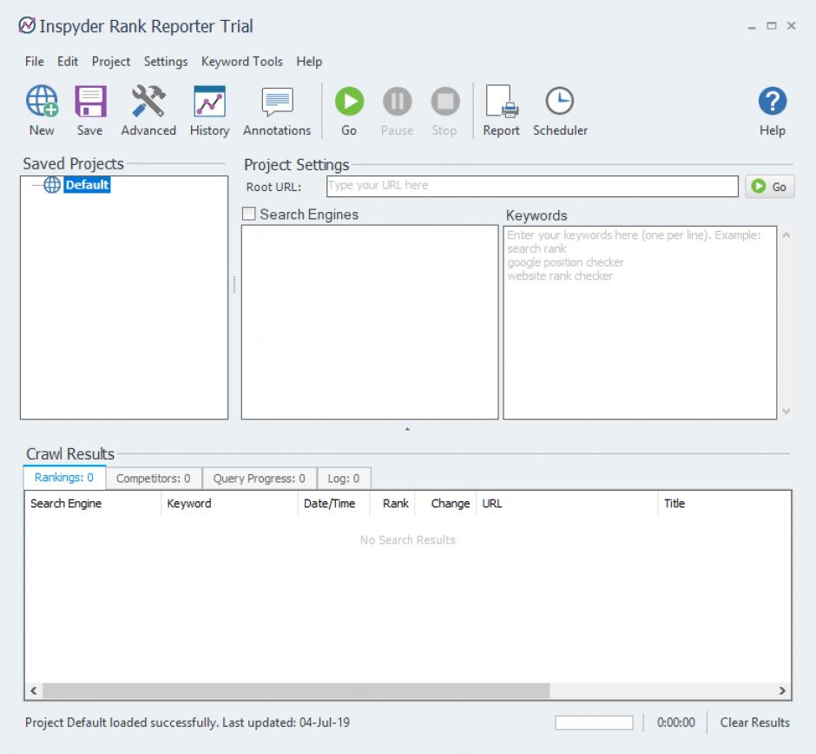
Task: Click the horizontal scrollbar left arrow
Action: (34, 691)
